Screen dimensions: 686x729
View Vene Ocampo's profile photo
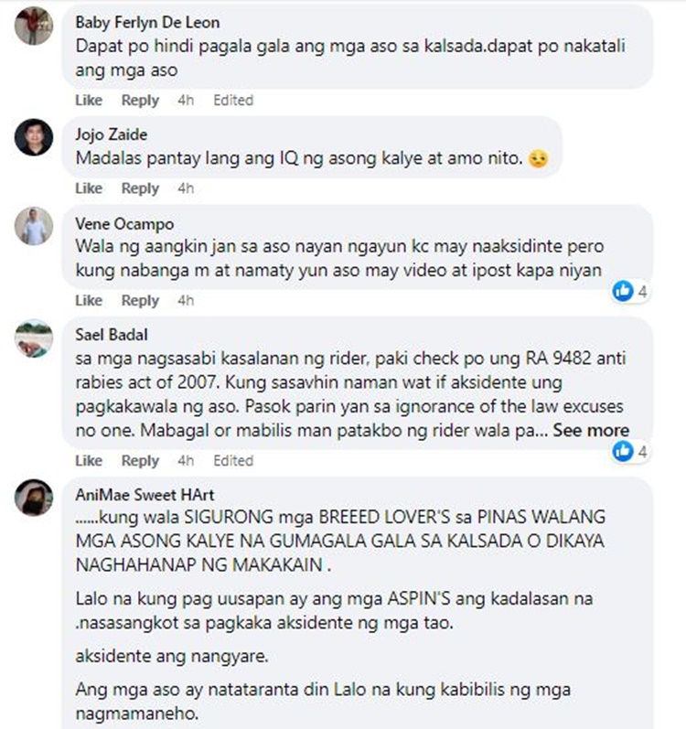pyautogui.click(x=34, y=226)
